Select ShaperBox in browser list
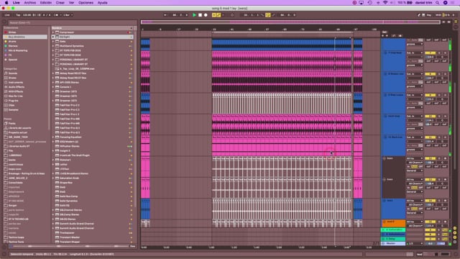 click(66, 183)
